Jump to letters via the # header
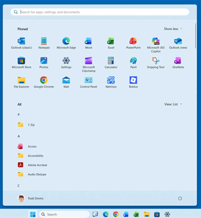 (x=19, y=114)
